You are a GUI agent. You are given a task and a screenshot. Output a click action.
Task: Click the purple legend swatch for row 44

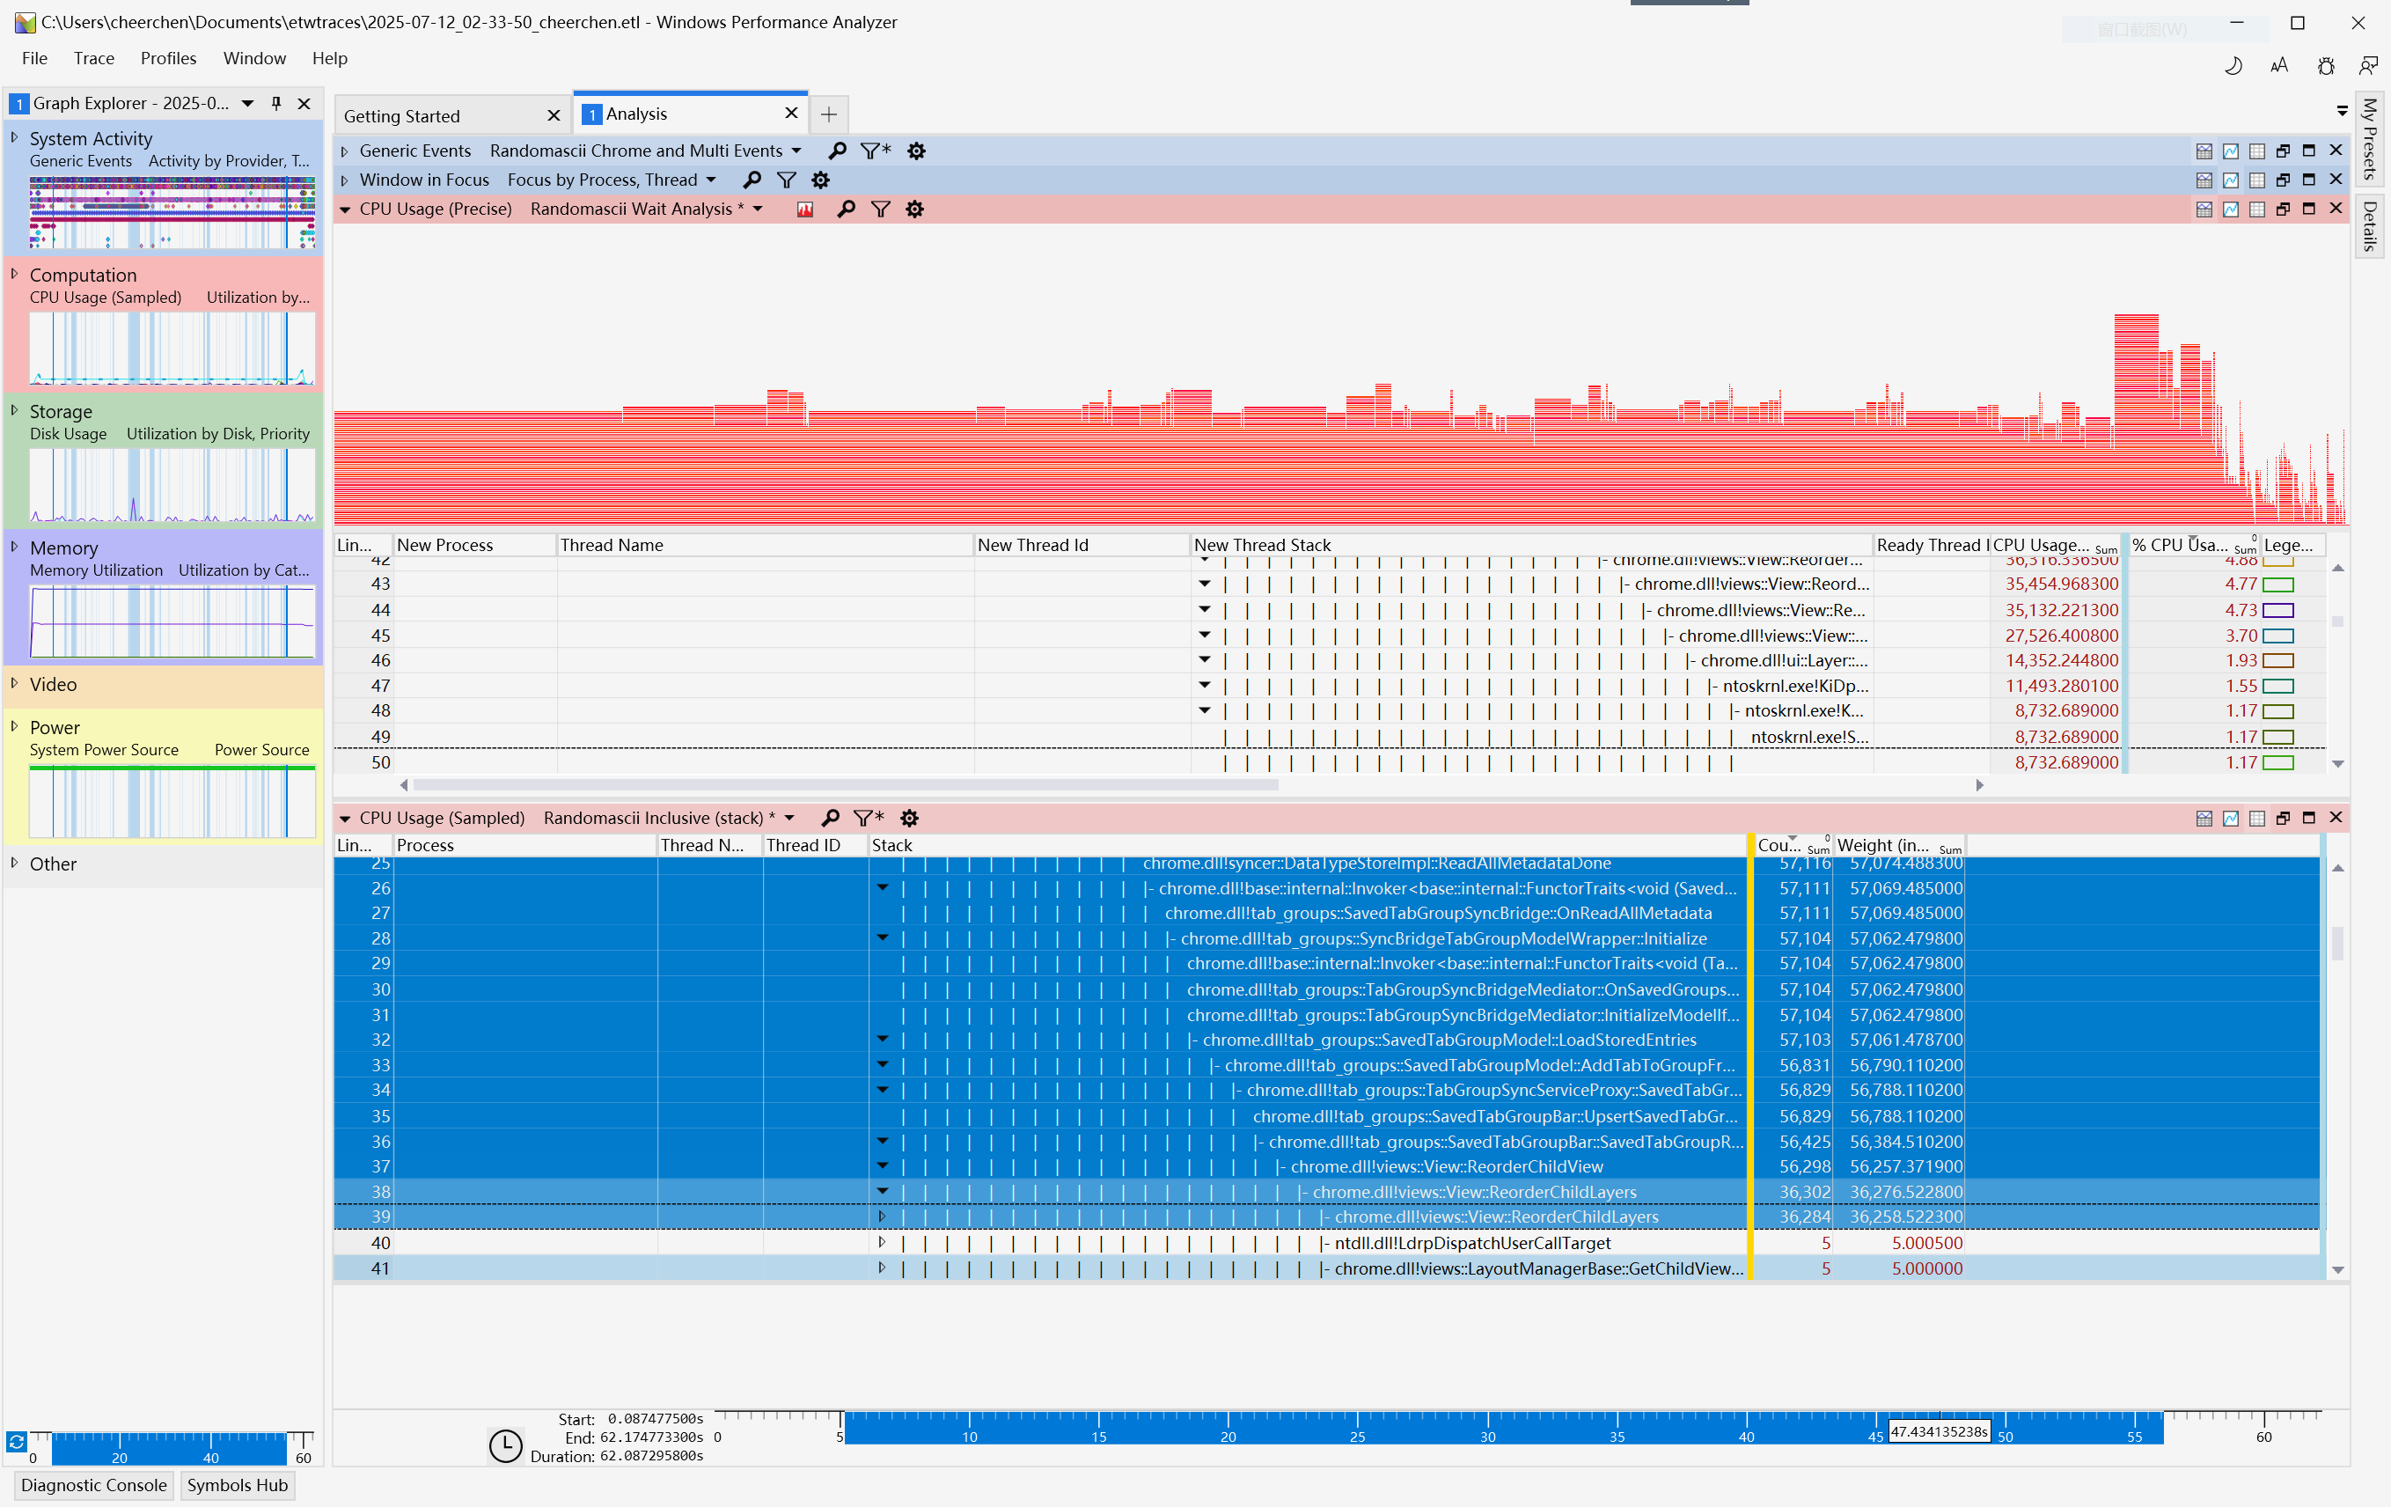(2277, 610)
